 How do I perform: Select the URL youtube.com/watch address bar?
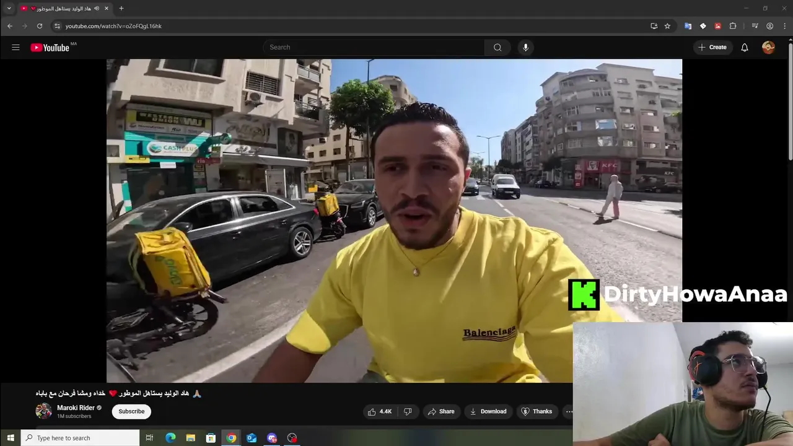[113, 26]
